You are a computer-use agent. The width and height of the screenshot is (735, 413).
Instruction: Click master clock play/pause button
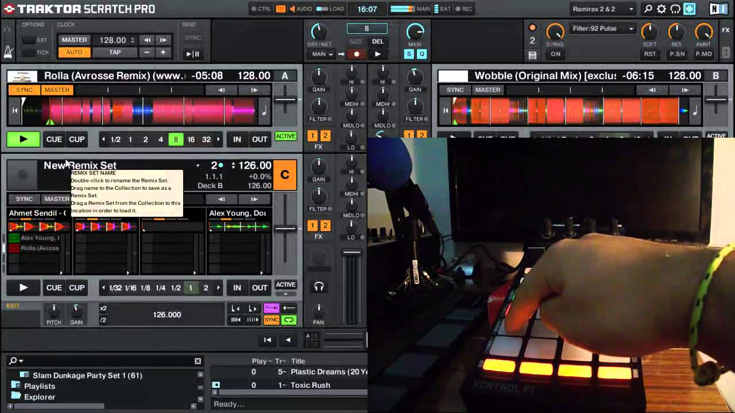pos(192,54)
